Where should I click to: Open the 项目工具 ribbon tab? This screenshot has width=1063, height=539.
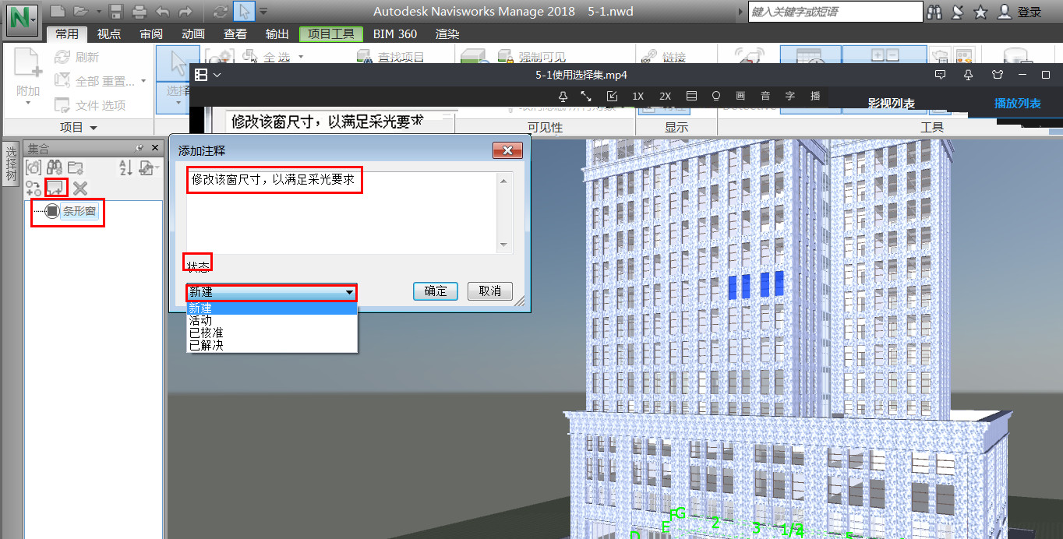click(330, 33)
